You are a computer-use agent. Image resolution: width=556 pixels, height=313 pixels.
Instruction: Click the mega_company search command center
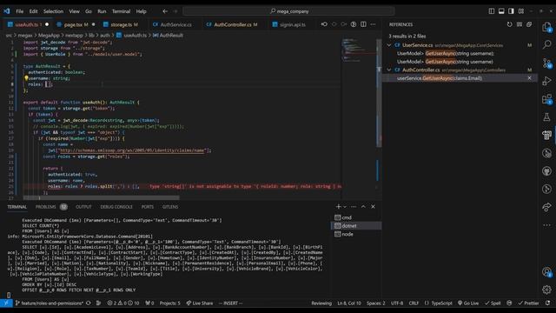288,11
